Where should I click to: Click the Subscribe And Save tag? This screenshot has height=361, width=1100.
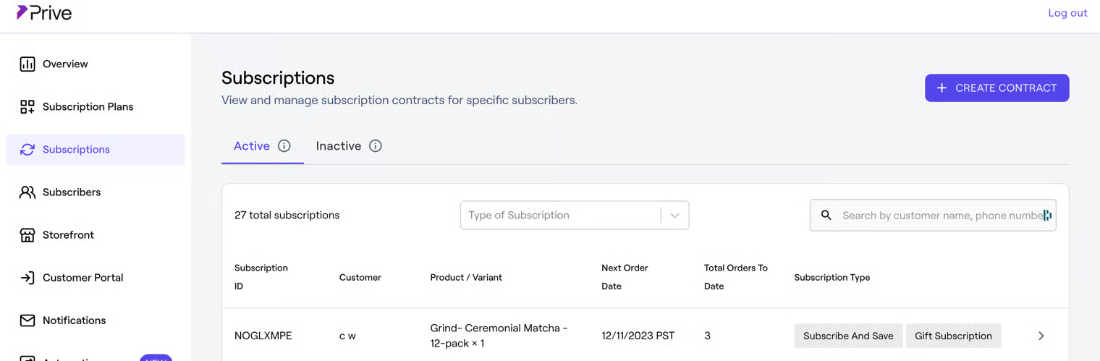(848, 336)
